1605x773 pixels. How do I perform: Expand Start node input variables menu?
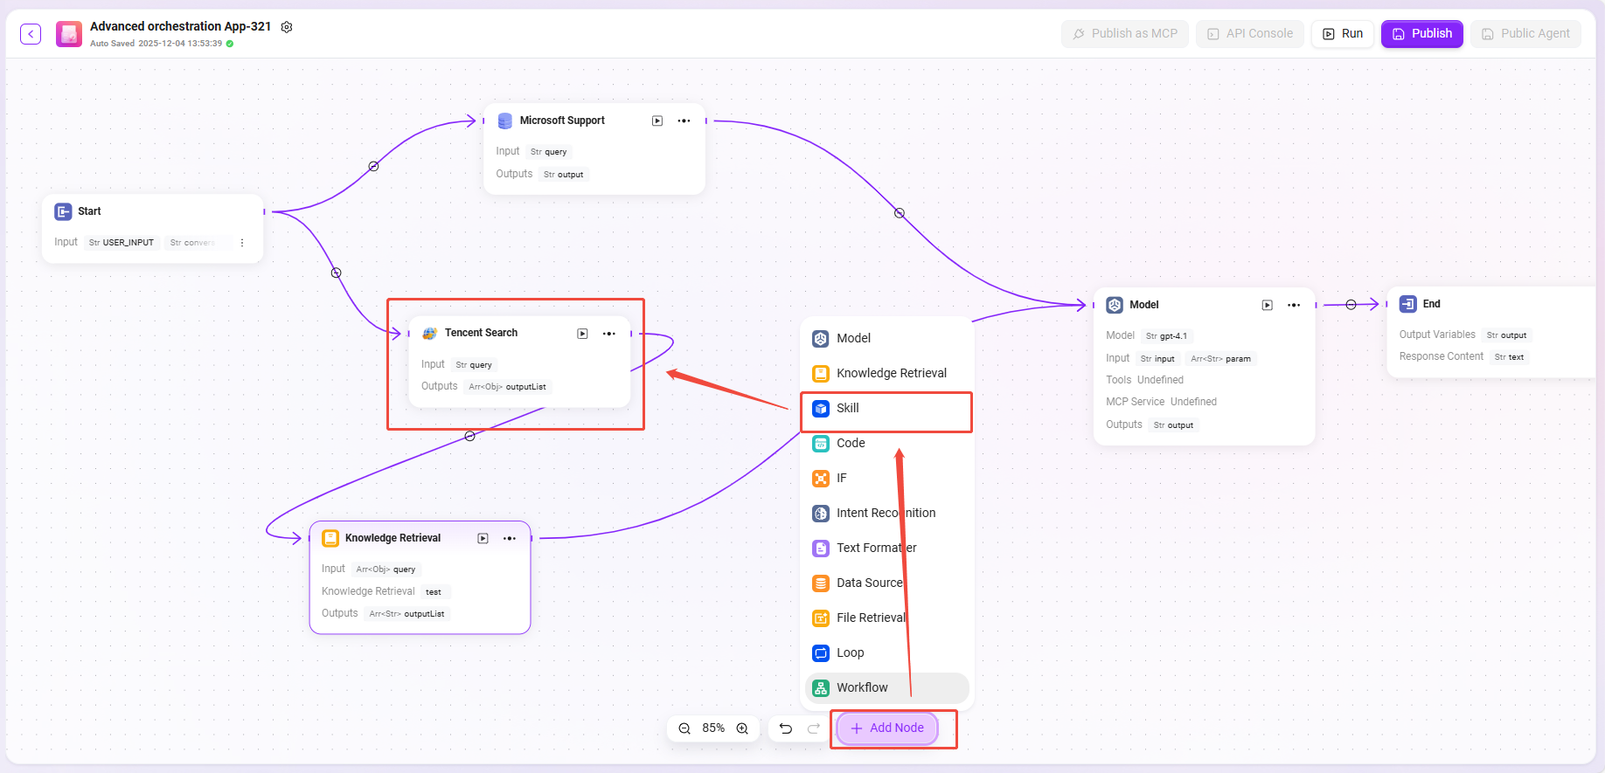pyautogui.click(x=242, y=243)
